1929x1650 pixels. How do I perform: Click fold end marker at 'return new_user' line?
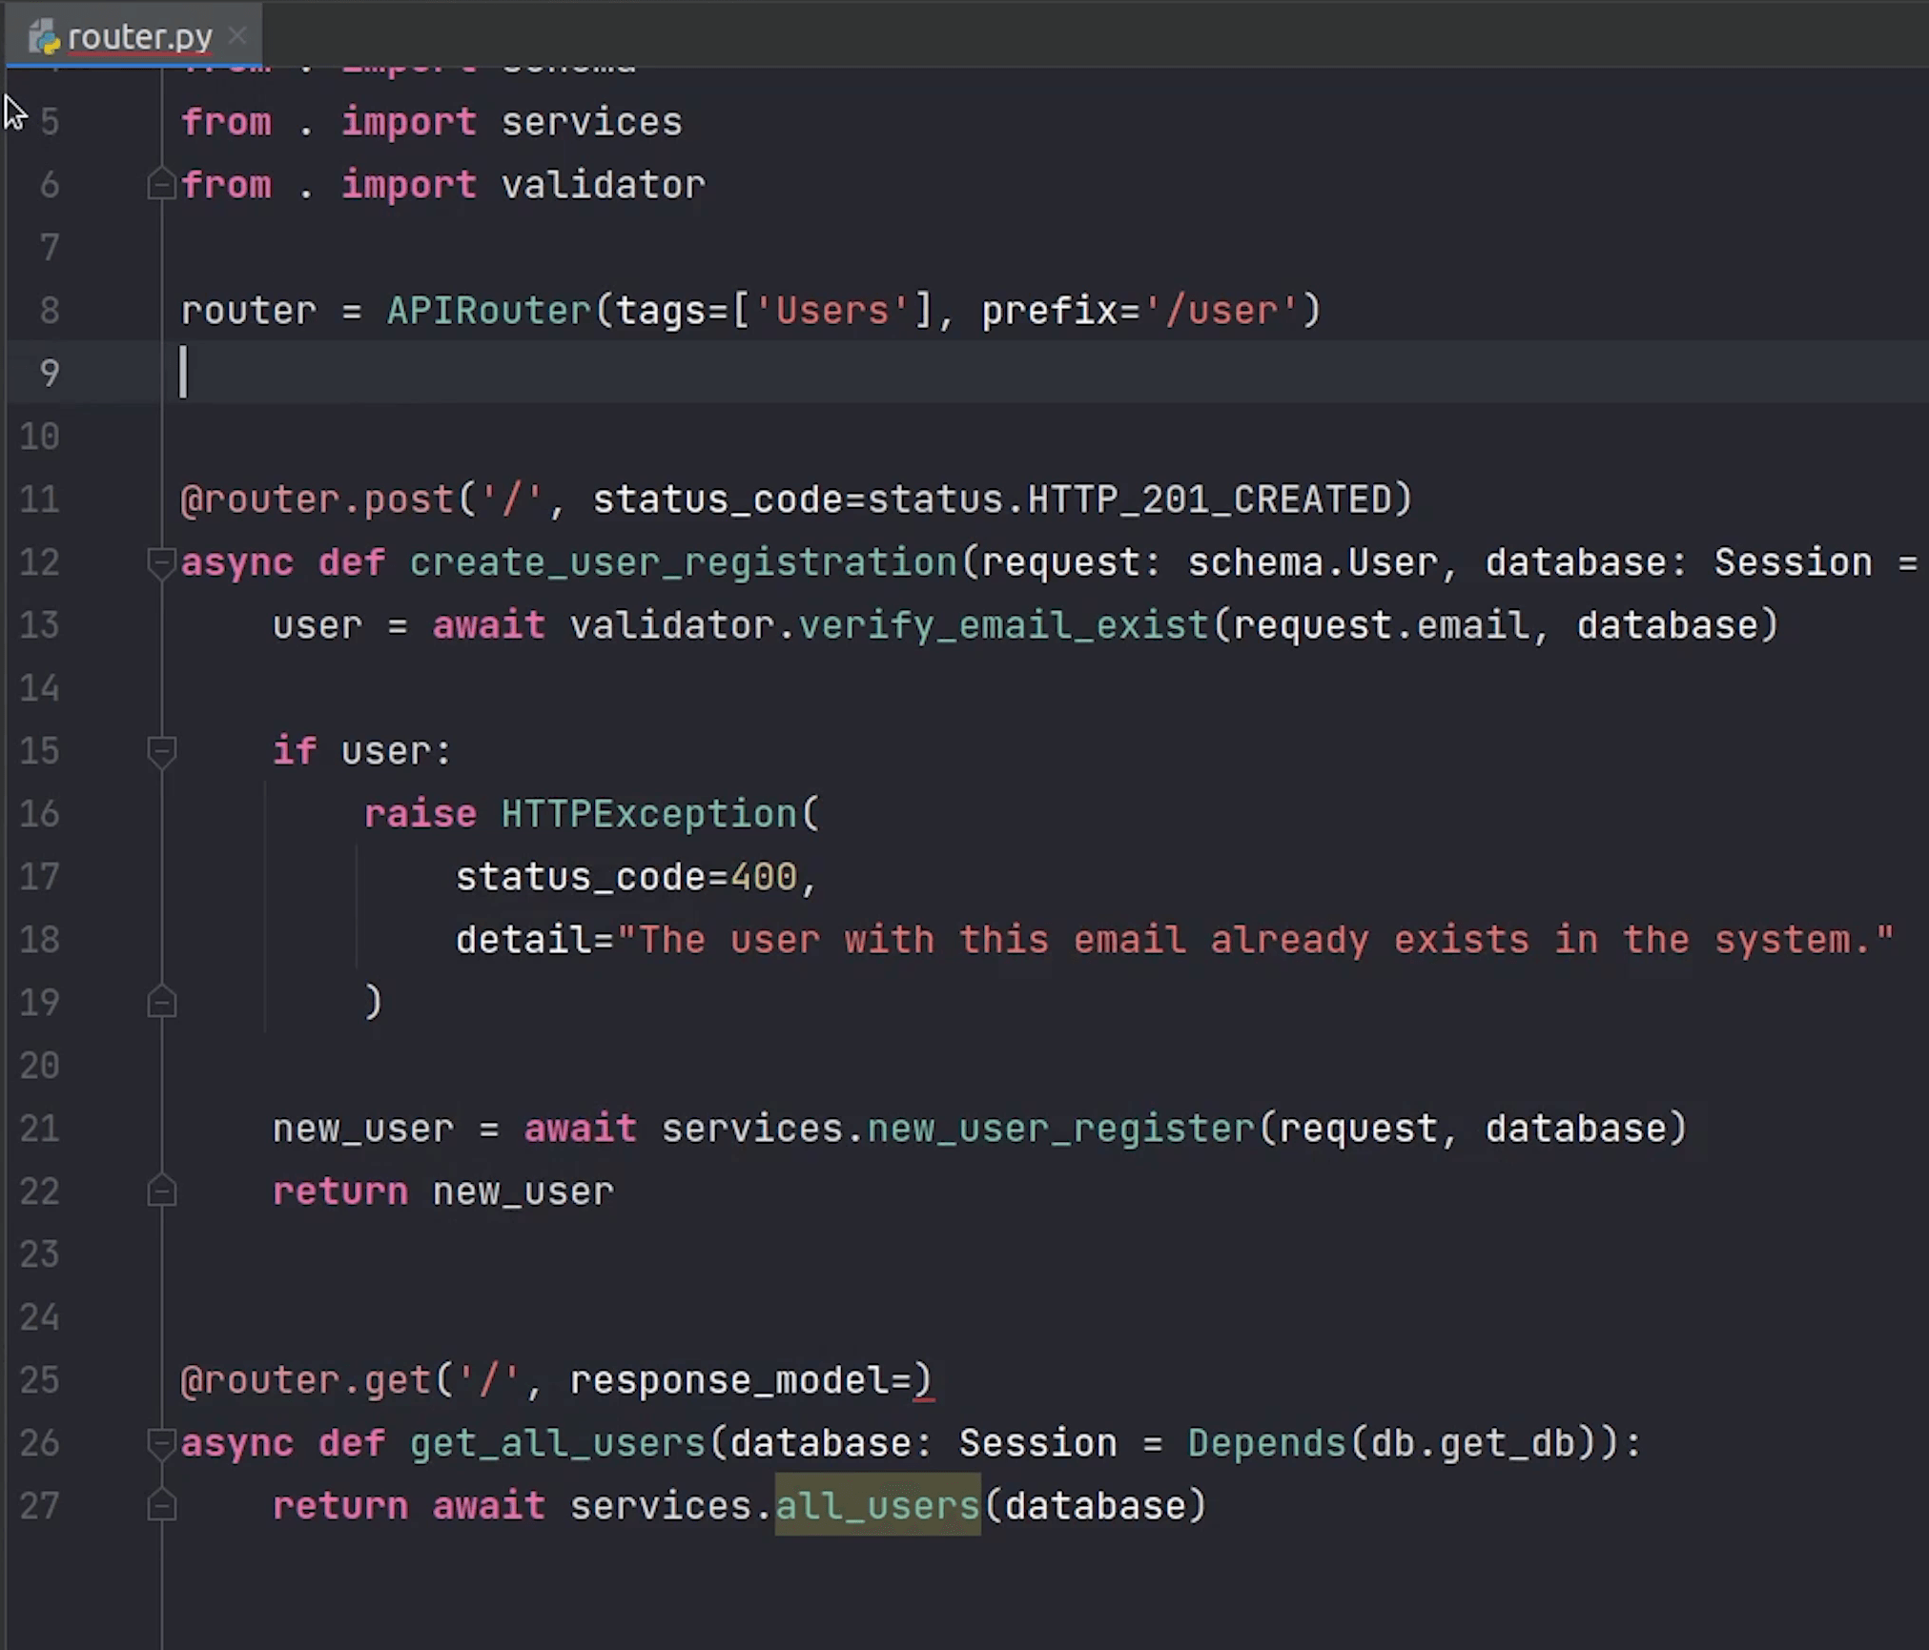click(161, 1192)
